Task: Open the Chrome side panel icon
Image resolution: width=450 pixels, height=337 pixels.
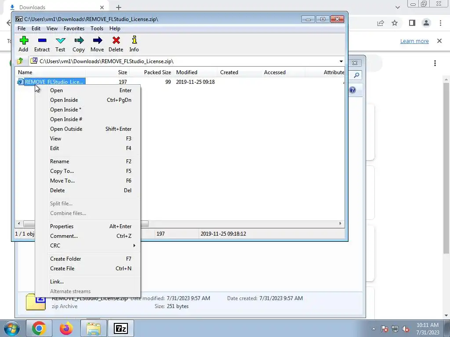Action: tap(412, 23)
